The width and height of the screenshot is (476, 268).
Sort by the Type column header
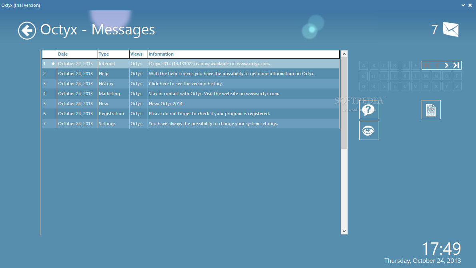(x=114, y=54)
